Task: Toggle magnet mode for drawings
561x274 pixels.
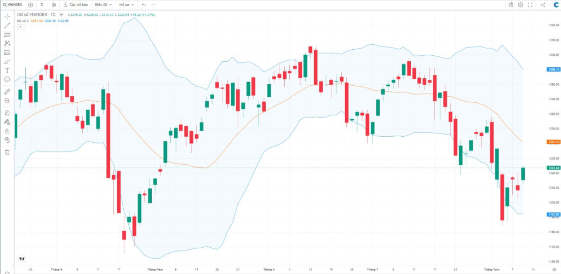Action: coord(7,113)
